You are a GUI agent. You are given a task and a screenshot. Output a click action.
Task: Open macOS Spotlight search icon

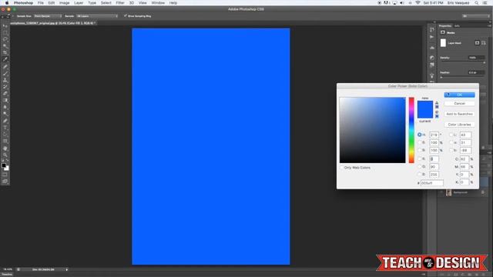point(477,3)
